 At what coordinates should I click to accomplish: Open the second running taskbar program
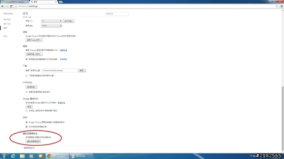click(x=81, y=156)
